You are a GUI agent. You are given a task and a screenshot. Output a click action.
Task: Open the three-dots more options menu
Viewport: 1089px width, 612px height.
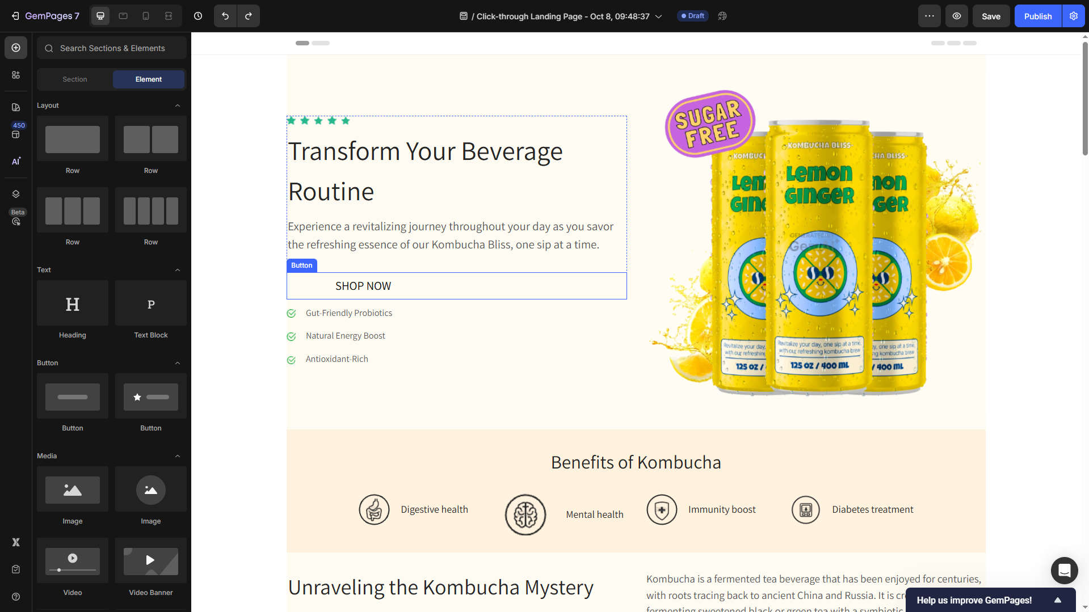pos(930,16)
